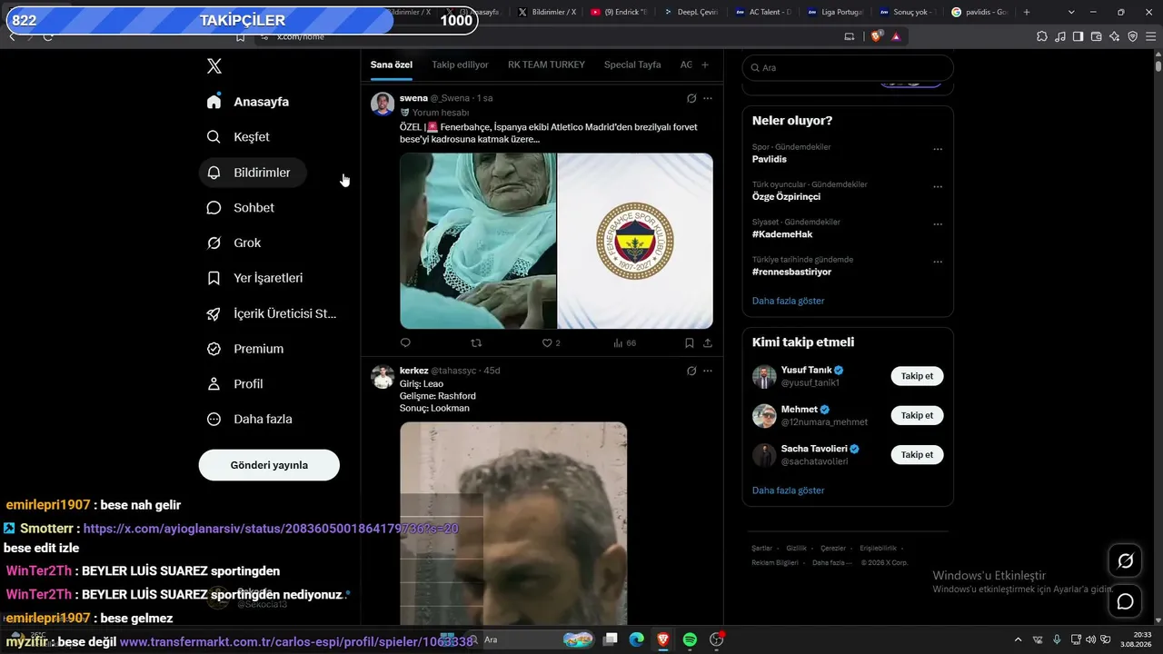Show hidden system tray icons
Image resolution: width=1163 pixels, height=654 pixels.
click(x=1018, y=639)
